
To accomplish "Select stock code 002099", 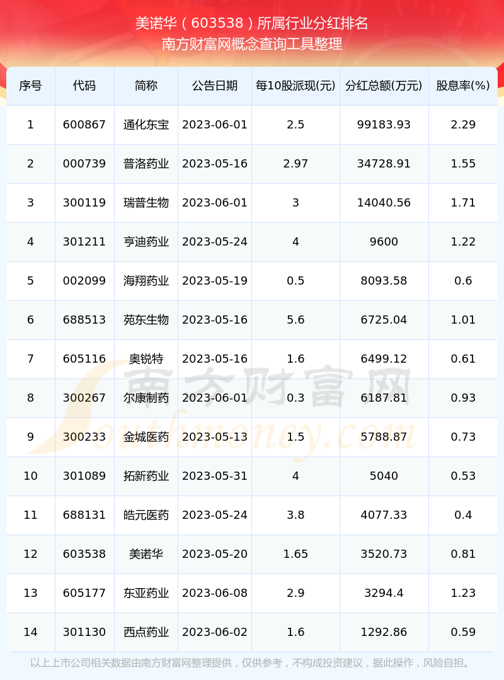I will (84, 281).
